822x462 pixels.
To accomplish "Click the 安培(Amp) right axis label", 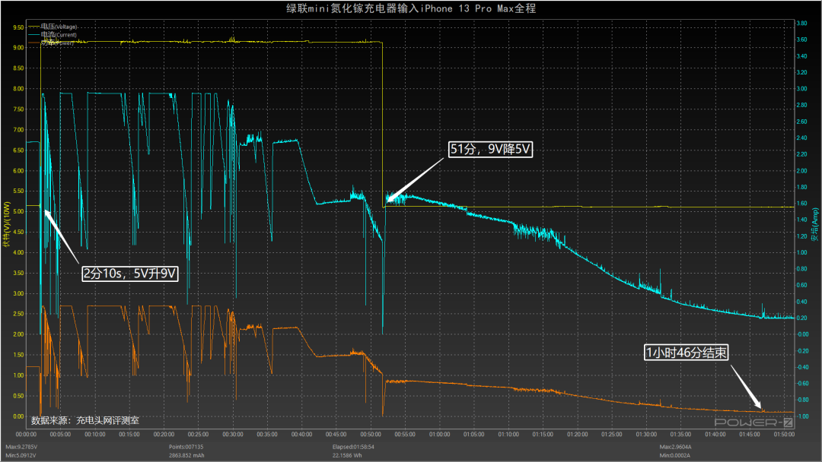I will tap(815, 224).
